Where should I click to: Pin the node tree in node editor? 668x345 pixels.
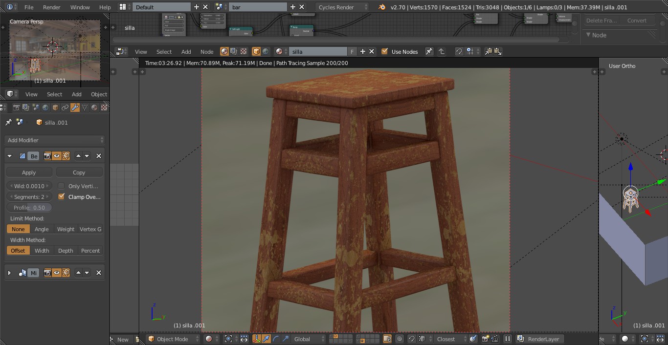tap(429, 51)
